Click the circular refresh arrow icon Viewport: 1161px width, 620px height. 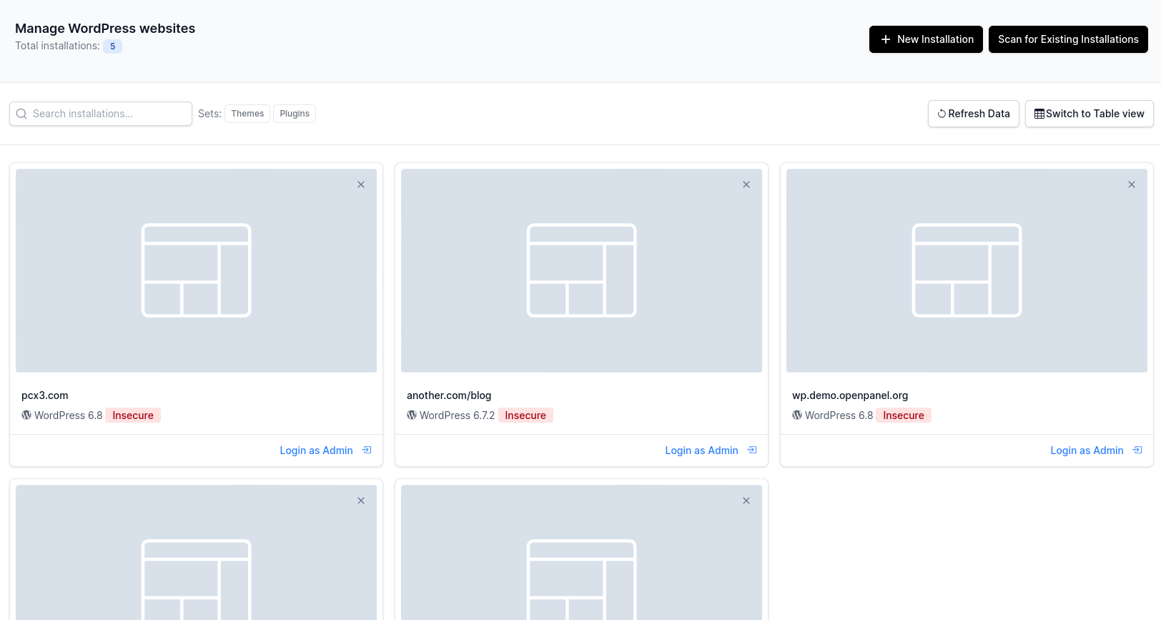pyautogui.click(x=942, y=114)
